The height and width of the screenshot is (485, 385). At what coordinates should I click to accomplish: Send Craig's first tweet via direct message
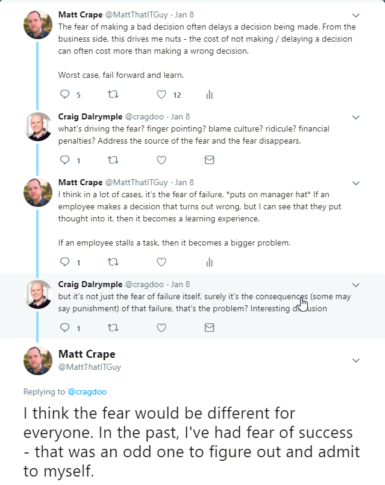pyautogui.click(x=210, y=160)
